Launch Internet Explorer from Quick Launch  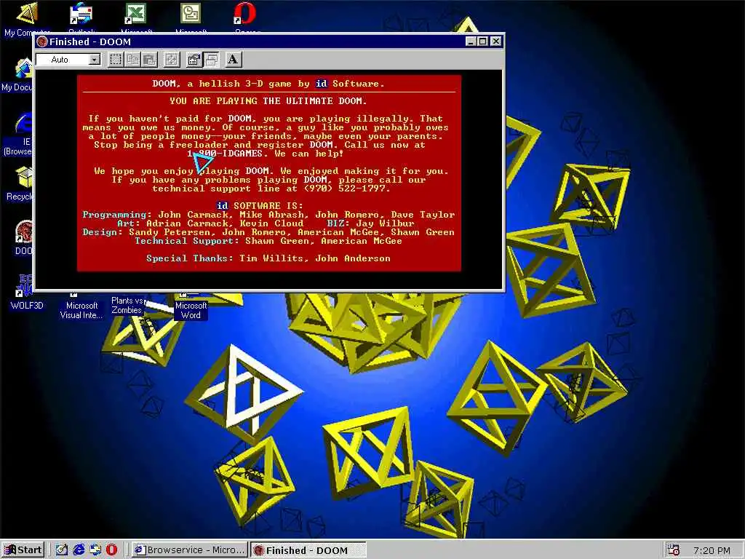(79, 550)
